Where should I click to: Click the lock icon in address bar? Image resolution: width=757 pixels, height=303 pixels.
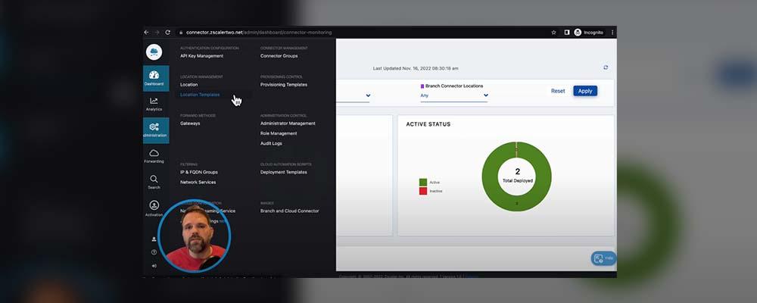click(181, 33)
